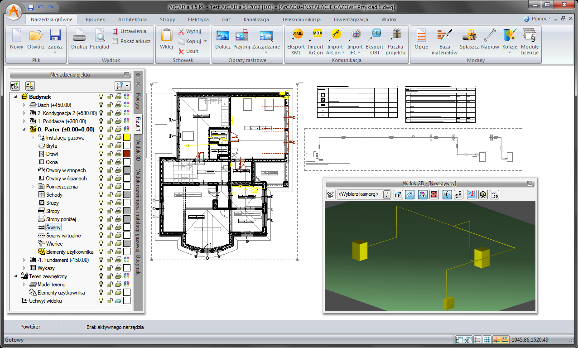Expand the Pomieszczenia tree node
The height and width of the screenshot is (348, 578).
tap(33, 187)
